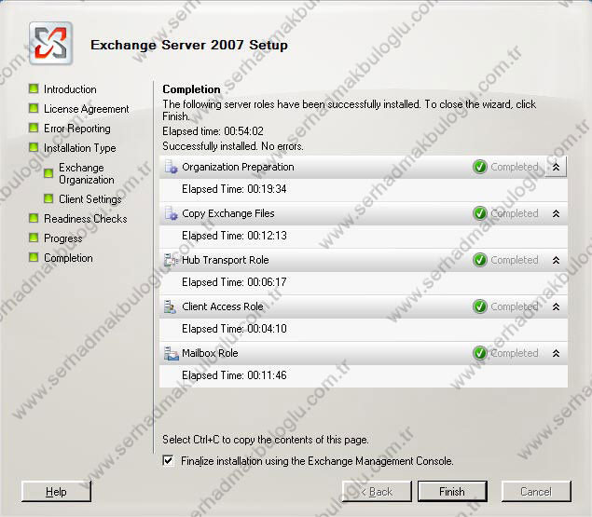Click Copy Exchange Files green completed checkmark
Screen dimensions: 592x517
click(480, 213)
